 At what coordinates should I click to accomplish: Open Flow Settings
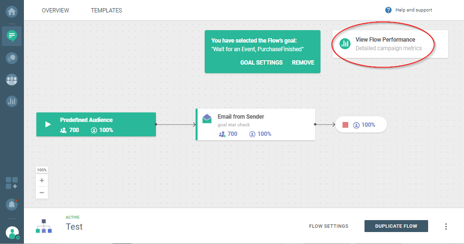click(329, 226)
